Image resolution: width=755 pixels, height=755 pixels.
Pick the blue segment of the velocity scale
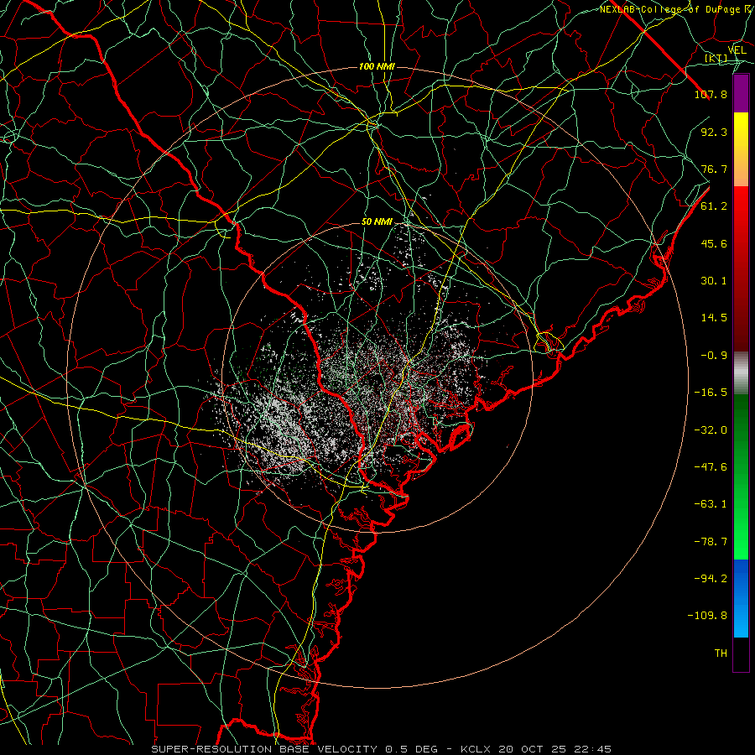(x=741, y=598)
